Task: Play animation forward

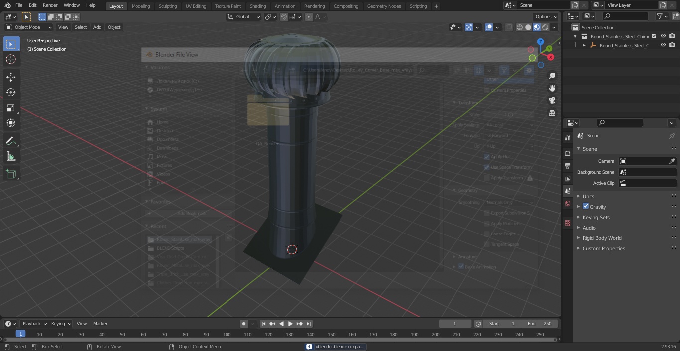Action: pos(291,324)
